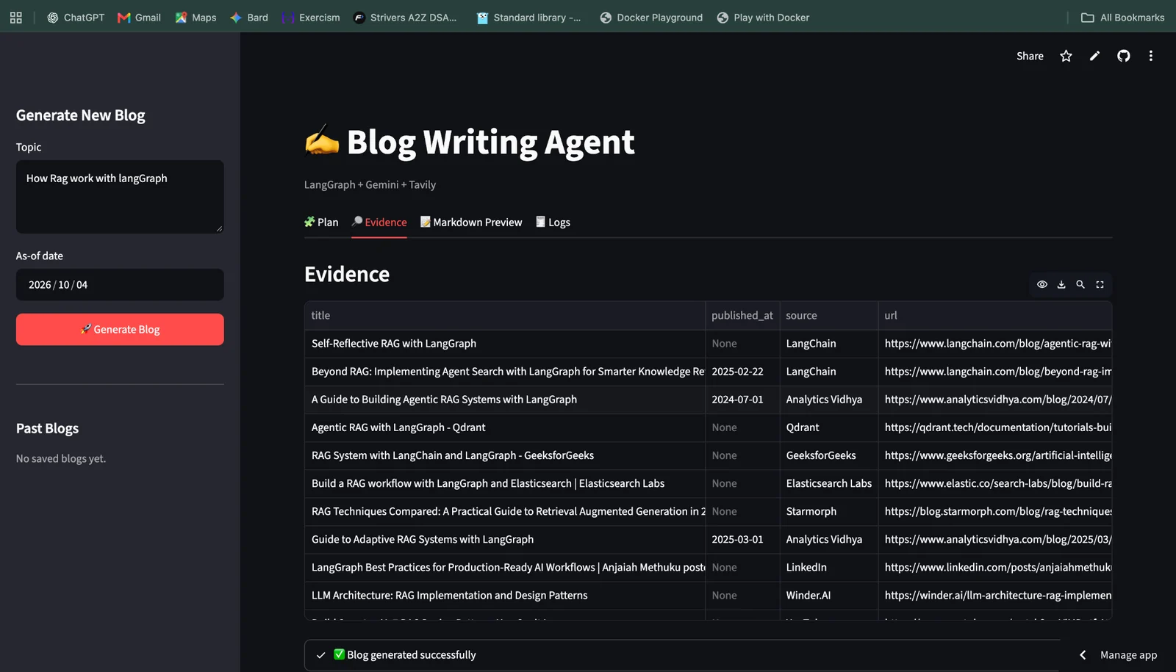The width and height of the screenshot is (1176, 672).
Task: Search within the Evidence table
Action: click(x=1080, y=284)
